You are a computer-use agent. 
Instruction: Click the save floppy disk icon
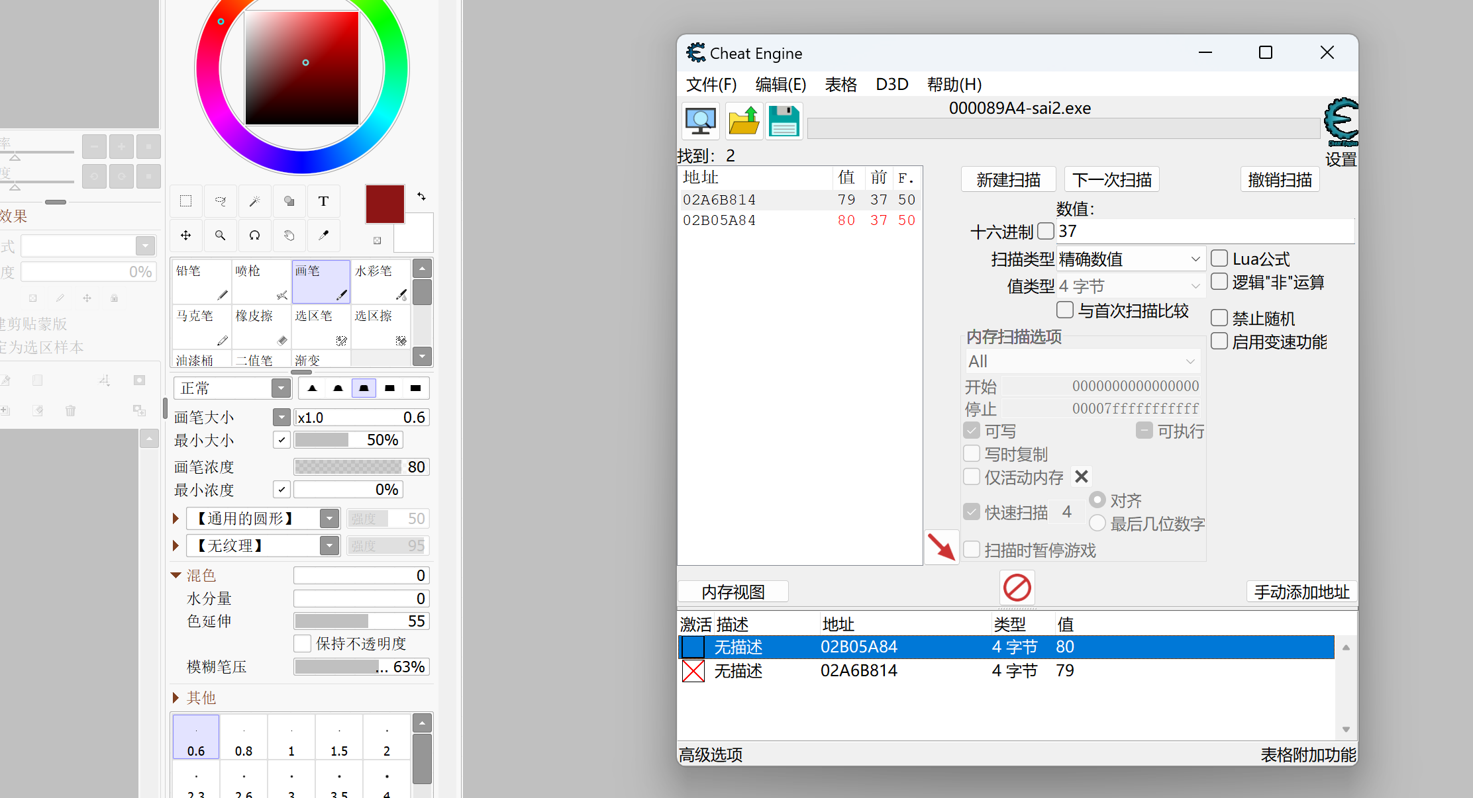tap(784, 121)
